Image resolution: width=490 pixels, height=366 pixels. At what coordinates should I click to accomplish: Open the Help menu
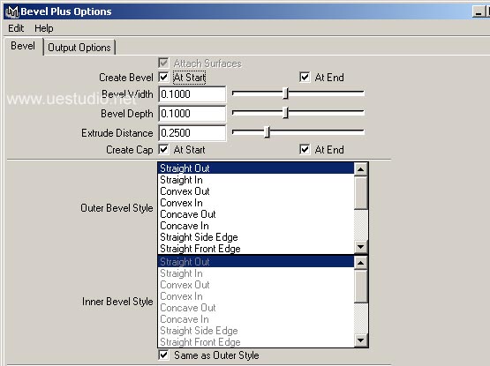click(44, 28)
